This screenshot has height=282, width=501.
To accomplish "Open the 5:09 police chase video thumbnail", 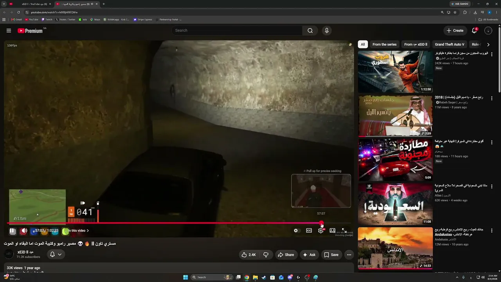I will [395, 160].
